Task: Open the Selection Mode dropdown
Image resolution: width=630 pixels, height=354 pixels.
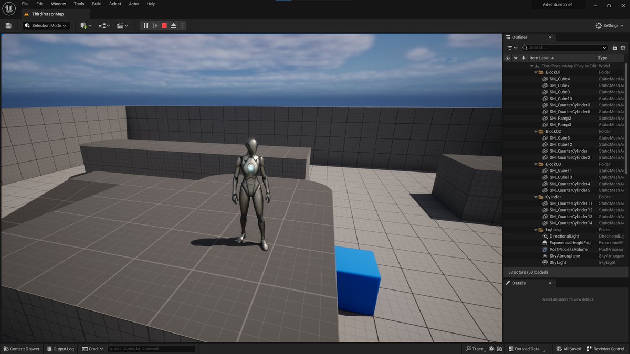Action: (45, 25)
